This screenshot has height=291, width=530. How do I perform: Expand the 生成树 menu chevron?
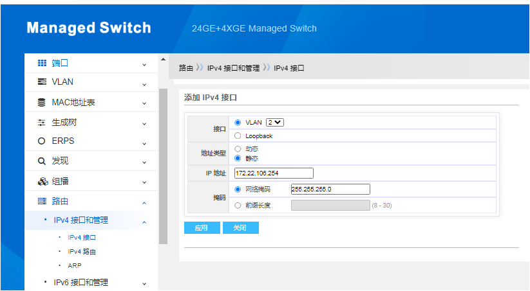tap(144, 124)
